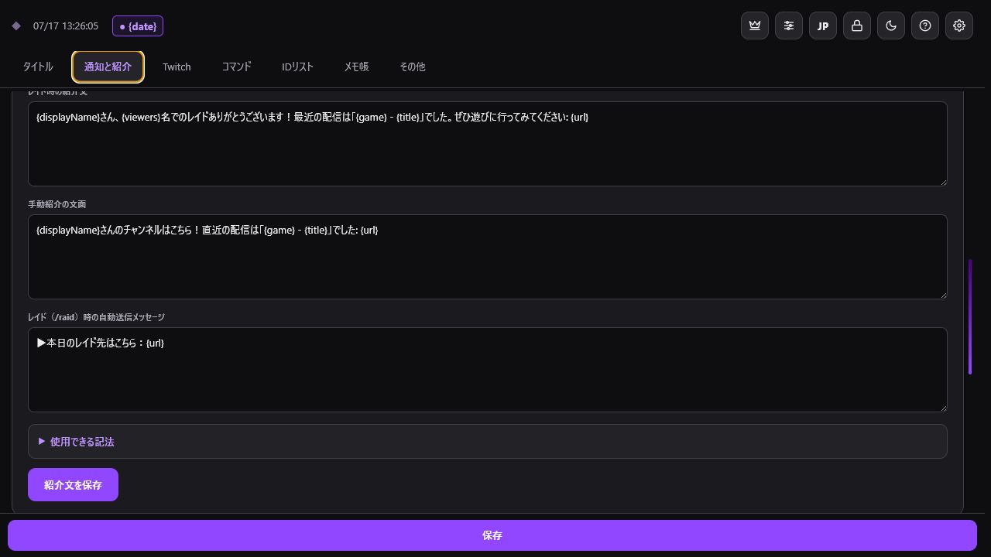Click the purple vertical scrollbar thumb
Screen dimensions: 991x557
pyautogui.click(x=970, y=317)
